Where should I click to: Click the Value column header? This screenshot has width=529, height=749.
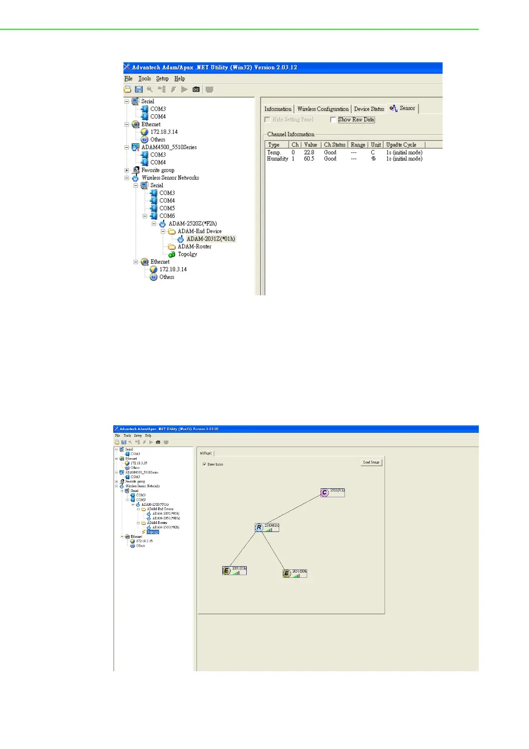pos(311,145)
